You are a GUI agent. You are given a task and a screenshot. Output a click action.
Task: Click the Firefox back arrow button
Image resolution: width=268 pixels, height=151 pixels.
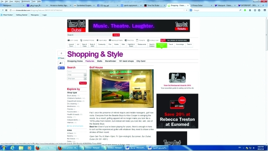[3, 10]
